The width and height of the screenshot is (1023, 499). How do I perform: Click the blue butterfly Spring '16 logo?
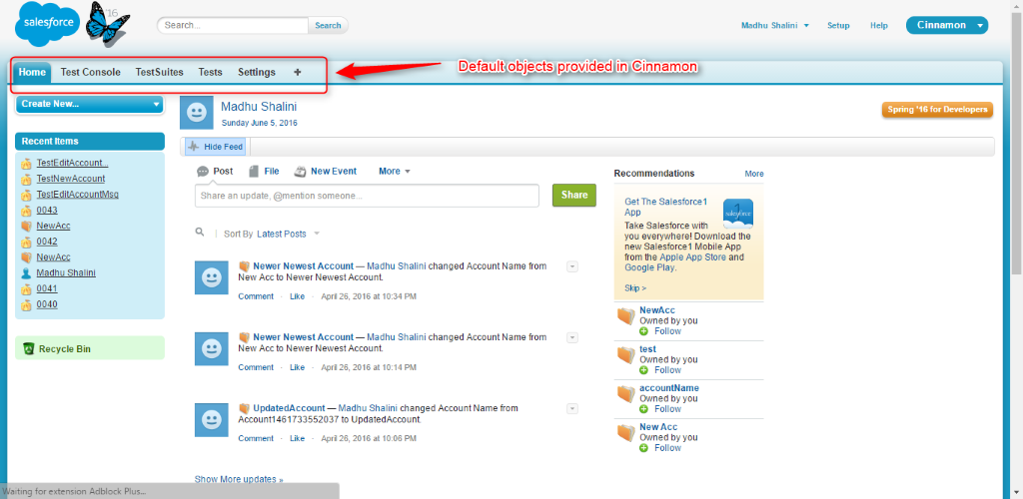[106, 23]
